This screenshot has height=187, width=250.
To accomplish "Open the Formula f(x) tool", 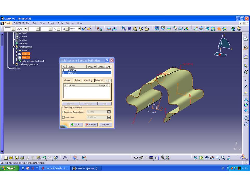I will click(136, 158).
